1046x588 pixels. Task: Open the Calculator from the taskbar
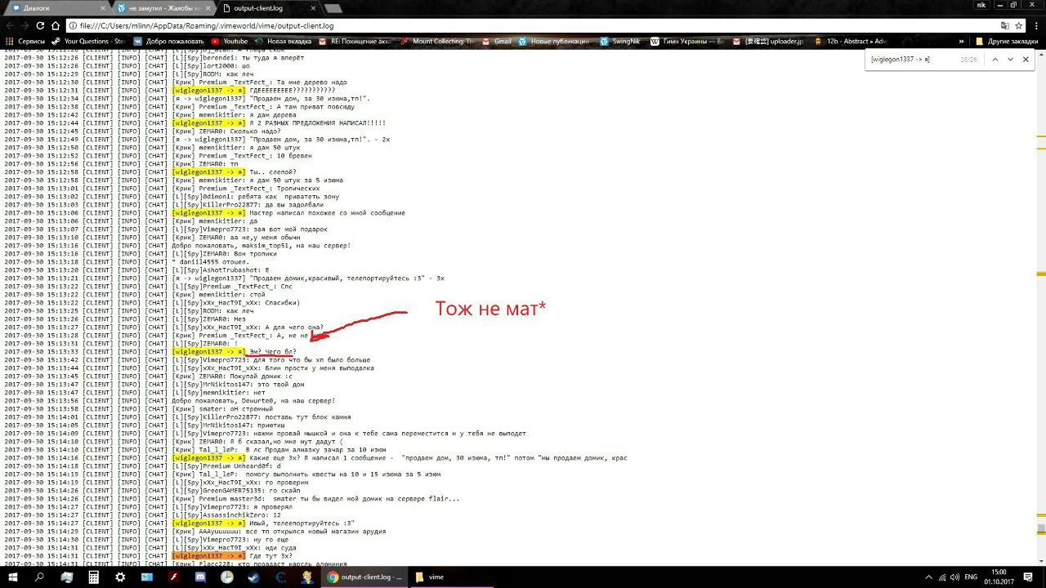point(93,577)
